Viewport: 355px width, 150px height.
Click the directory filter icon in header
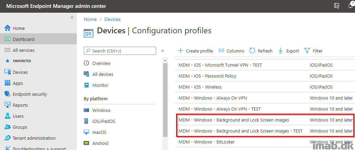point(337,6)
